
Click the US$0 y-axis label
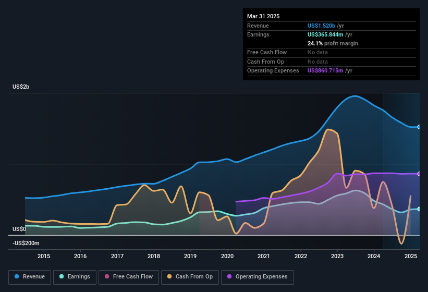(x=19, y=229)
